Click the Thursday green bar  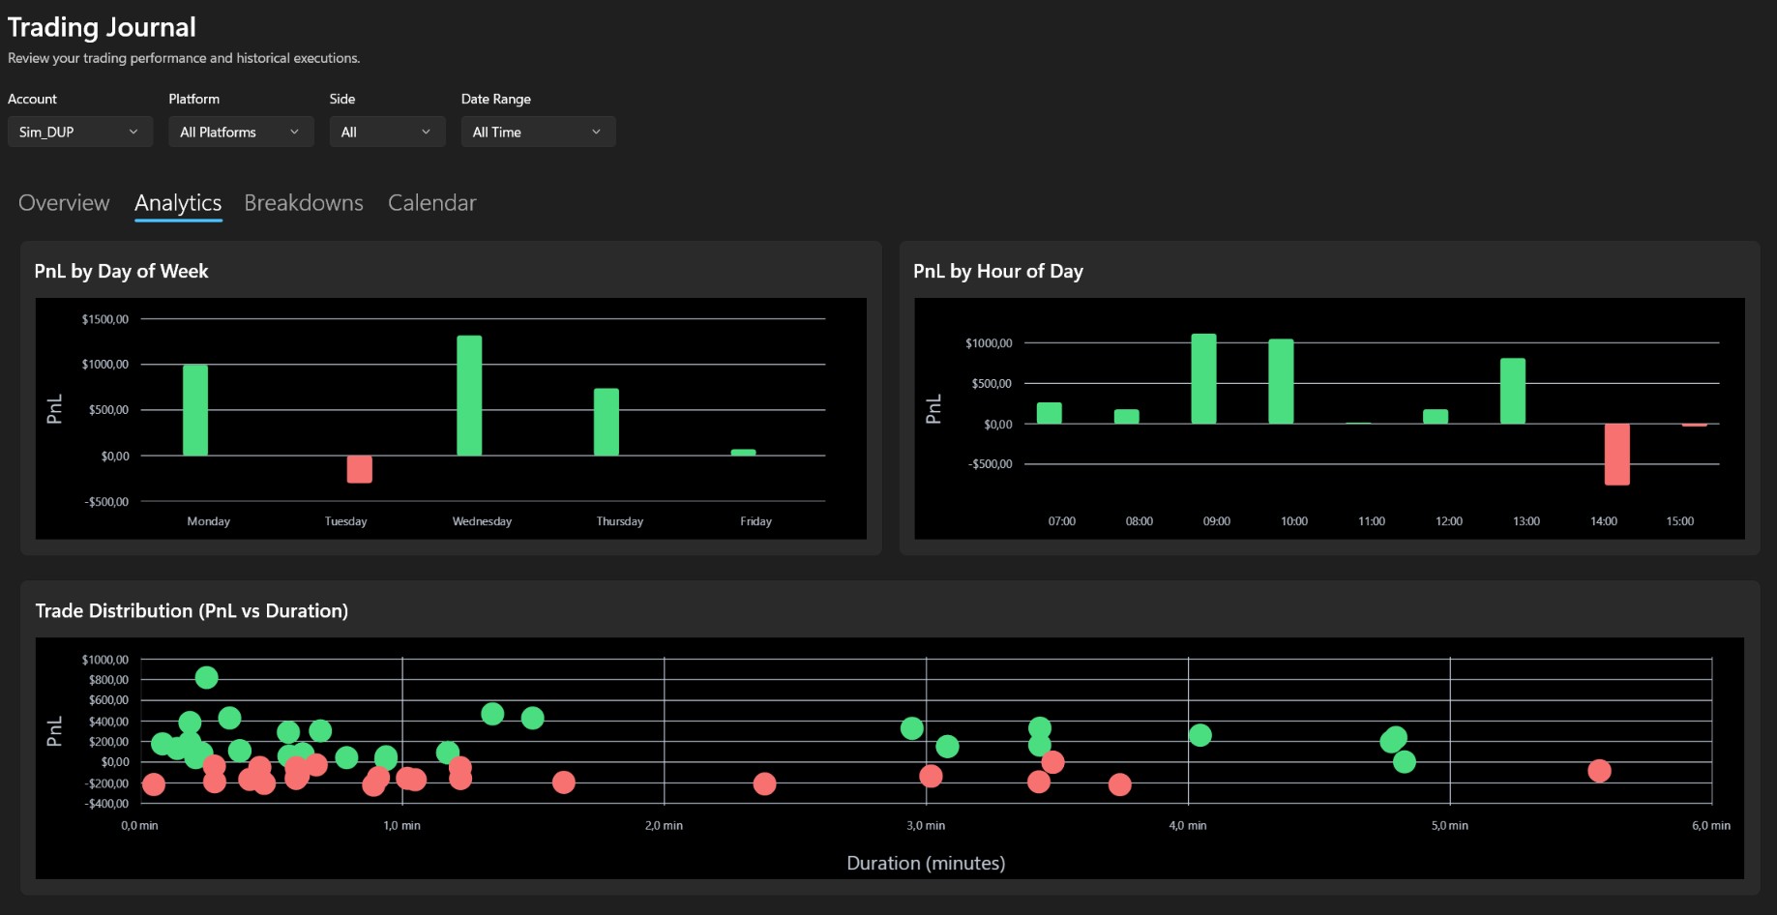[607, 422]
